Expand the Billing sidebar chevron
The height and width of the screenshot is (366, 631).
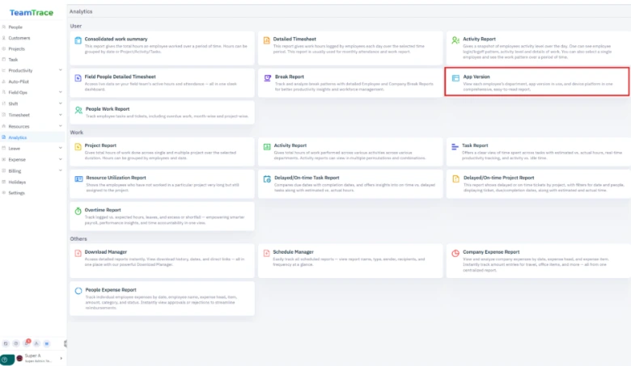tap(61, 171)
